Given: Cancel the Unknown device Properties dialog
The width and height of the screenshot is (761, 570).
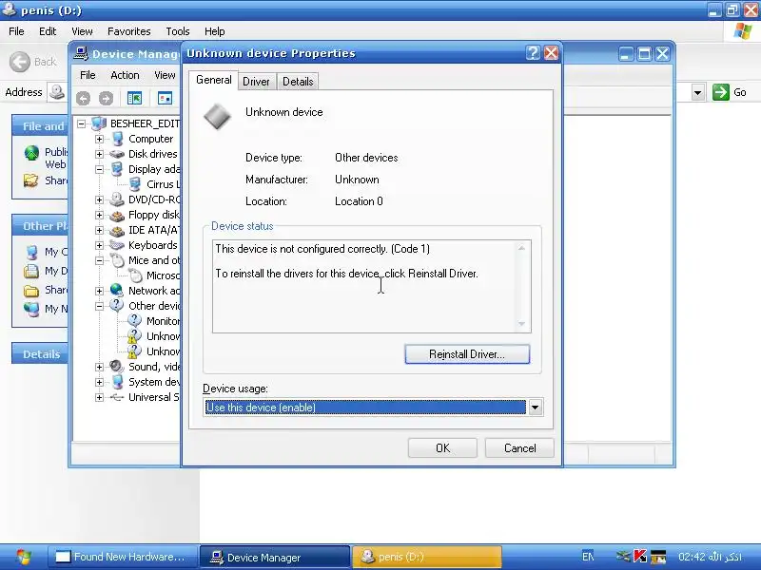Looking at the screenshot, I should point(519,447).
